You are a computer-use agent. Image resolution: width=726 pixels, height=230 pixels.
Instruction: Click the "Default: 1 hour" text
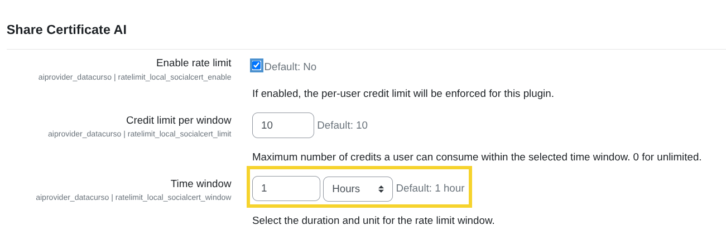tap(430, 188)
